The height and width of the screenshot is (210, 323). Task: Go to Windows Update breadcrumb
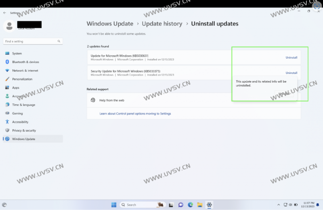(110, 24)
